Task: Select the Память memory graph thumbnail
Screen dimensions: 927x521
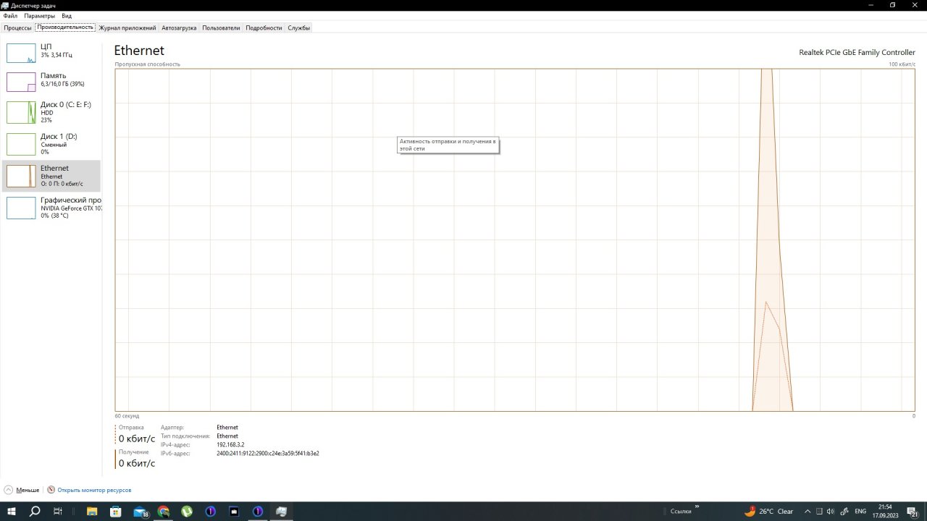Action: click(x=21, y=82)
